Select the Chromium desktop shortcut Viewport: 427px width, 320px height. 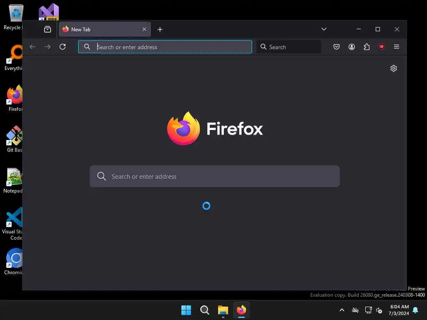(14, 262)
